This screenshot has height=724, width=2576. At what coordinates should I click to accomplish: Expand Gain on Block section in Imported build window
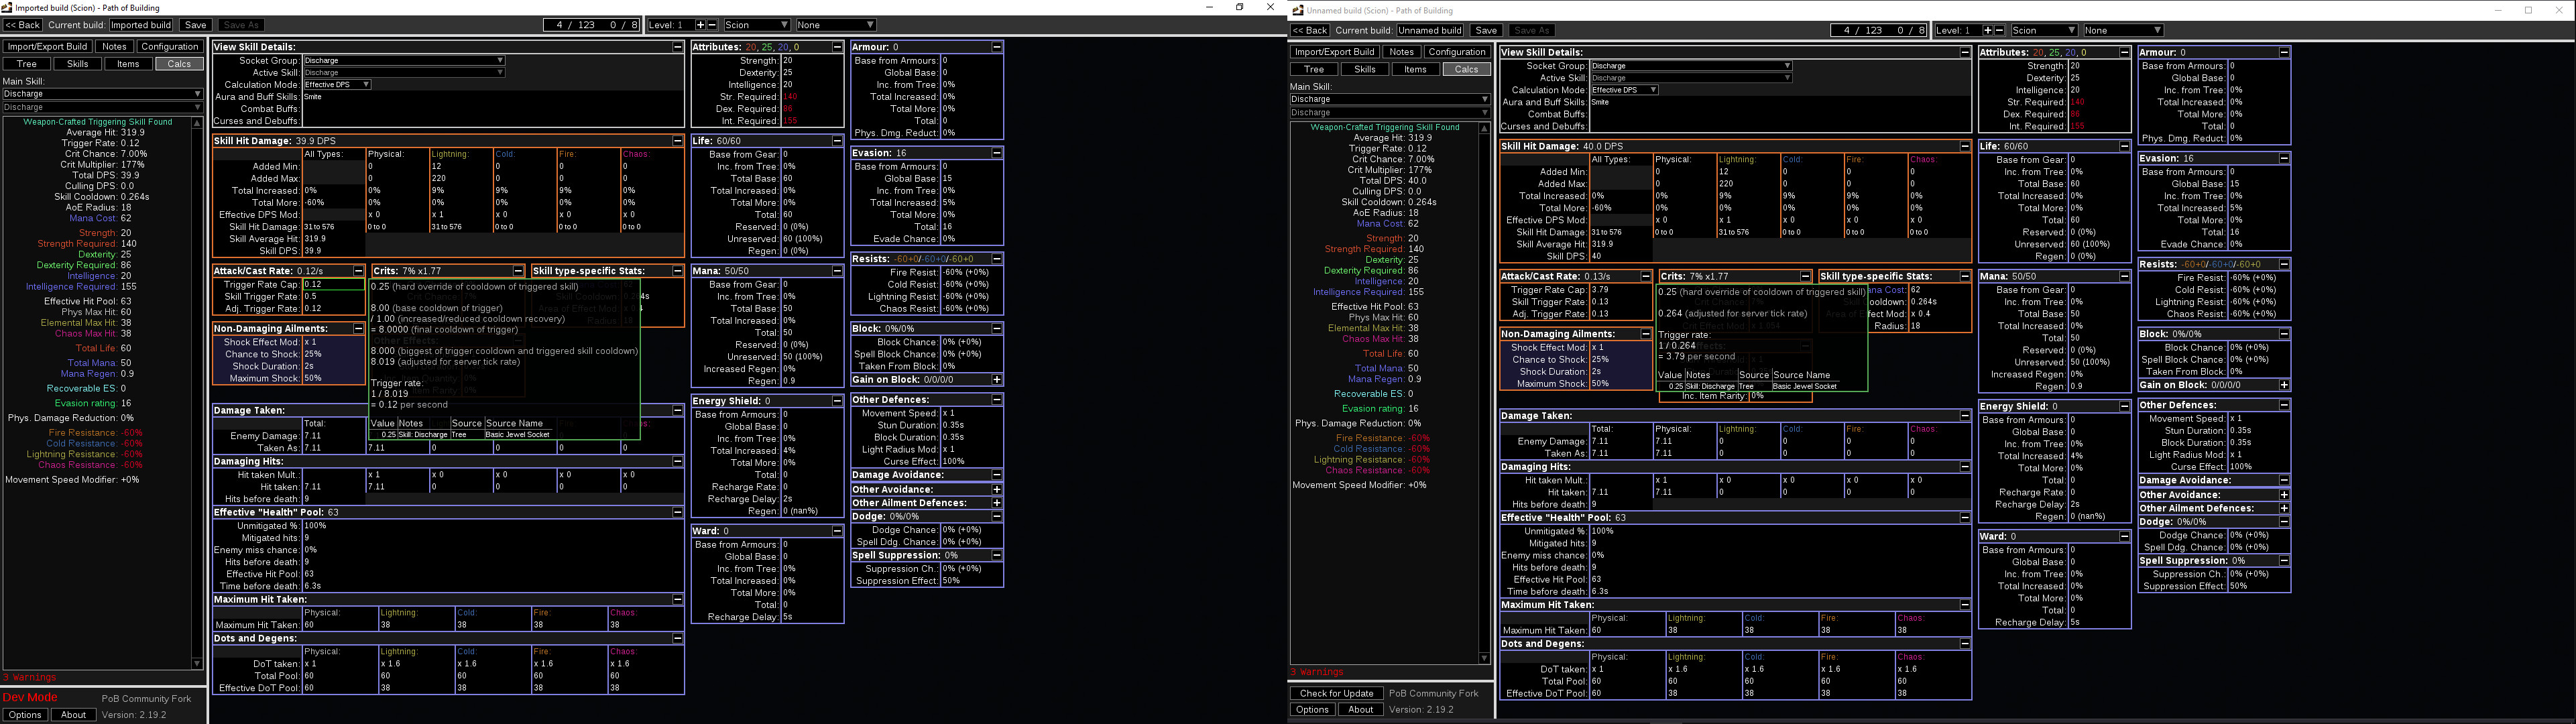pyautogui.click(x=997, y=380)
